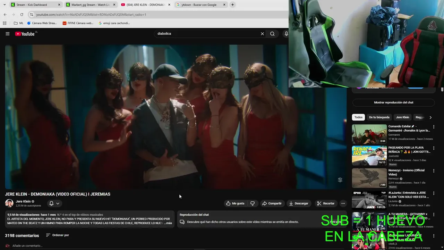Viewport: 444px width, 250px height.
Task: Run search with magnifier icon
Action: pyautogui.click(x=272, y=34)
